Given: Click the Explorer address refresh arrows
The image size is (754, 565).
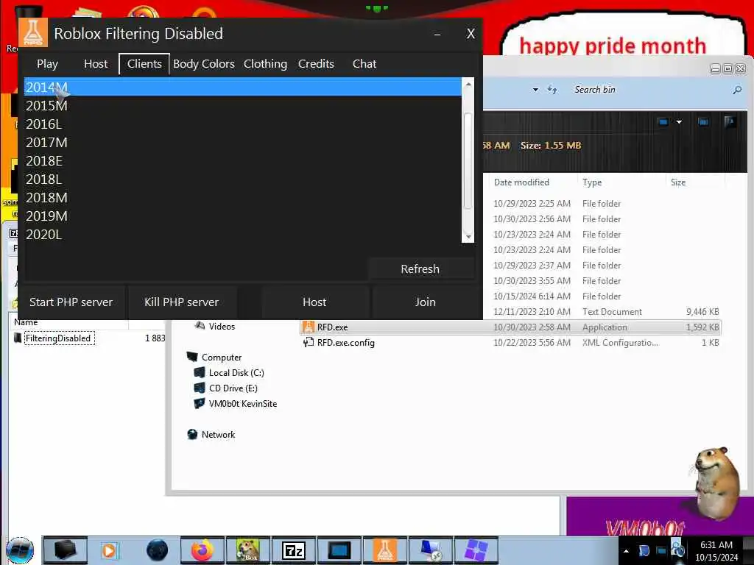Looking at the screenshot, I should (x=552, y=89).
